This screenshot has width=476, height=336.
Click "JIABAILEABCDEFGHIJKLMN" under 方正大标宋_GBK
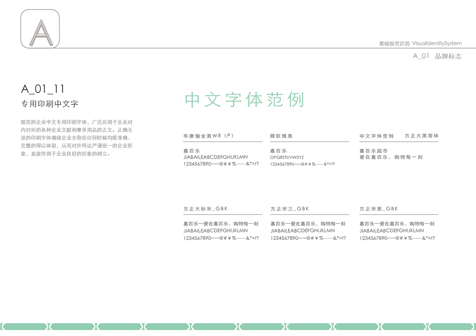point(215,231)
